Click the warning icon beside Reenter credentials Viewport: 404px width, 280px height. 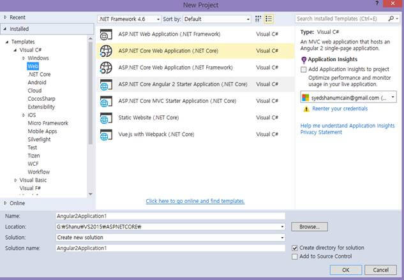click(306, 109)
